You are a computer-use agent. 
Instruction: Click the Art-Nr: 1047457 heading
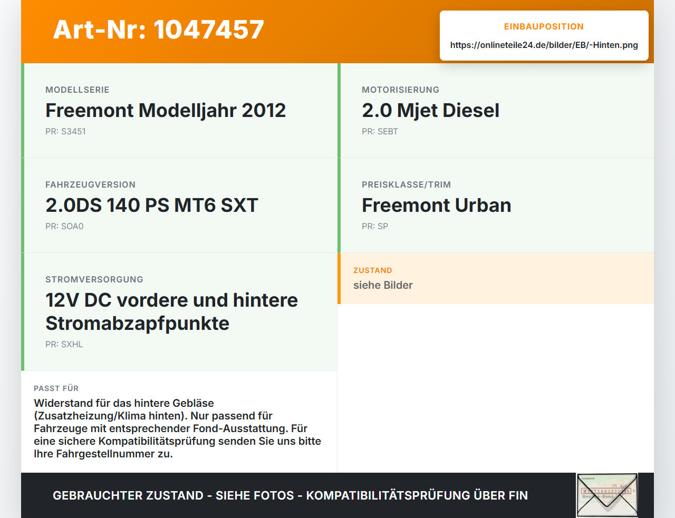click(x=158, y=30)
